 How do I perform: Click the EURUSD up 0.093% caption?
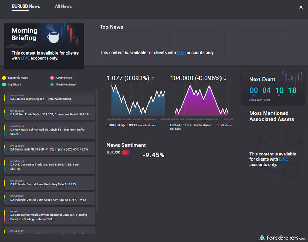click(x=131, y=125)
